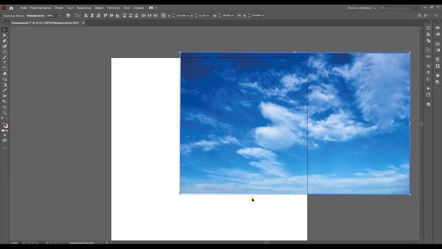442x249 pixels.
Task: Open Arrange Documents dropdown in menu bar
Action: point(153,8)
